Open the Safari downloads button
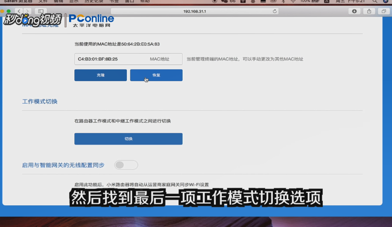392x227 pixels. pyautogui.click(x=354, y=11)
